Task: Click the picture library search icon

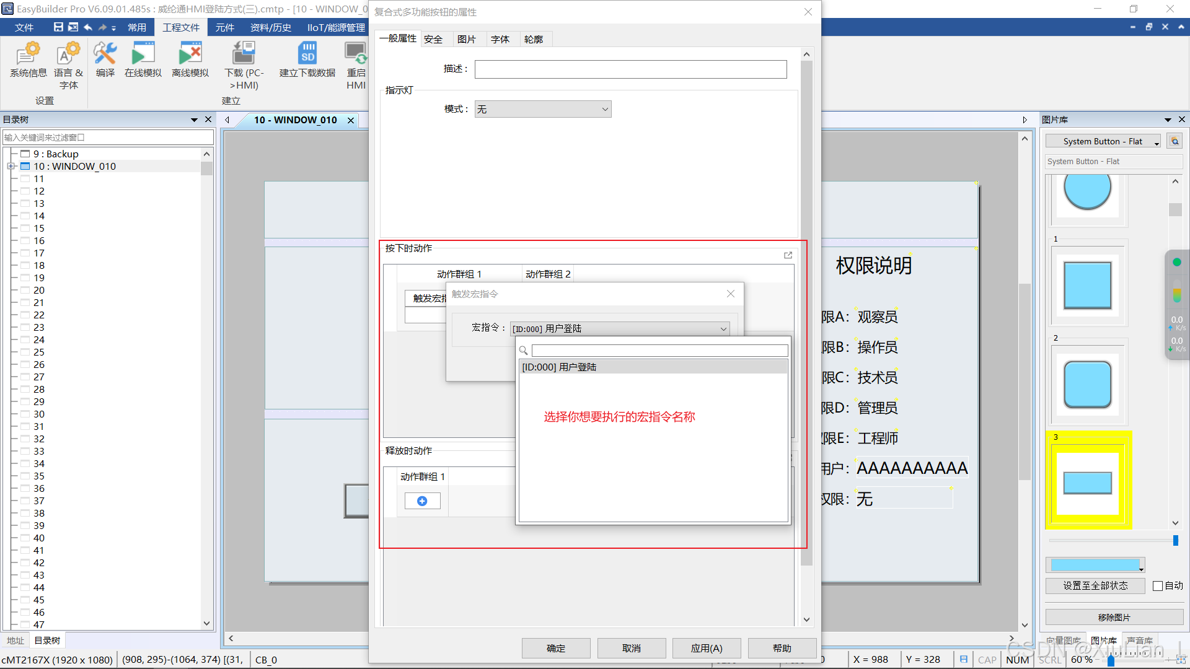Action: pyautogui.click(x=1175, y=141)
